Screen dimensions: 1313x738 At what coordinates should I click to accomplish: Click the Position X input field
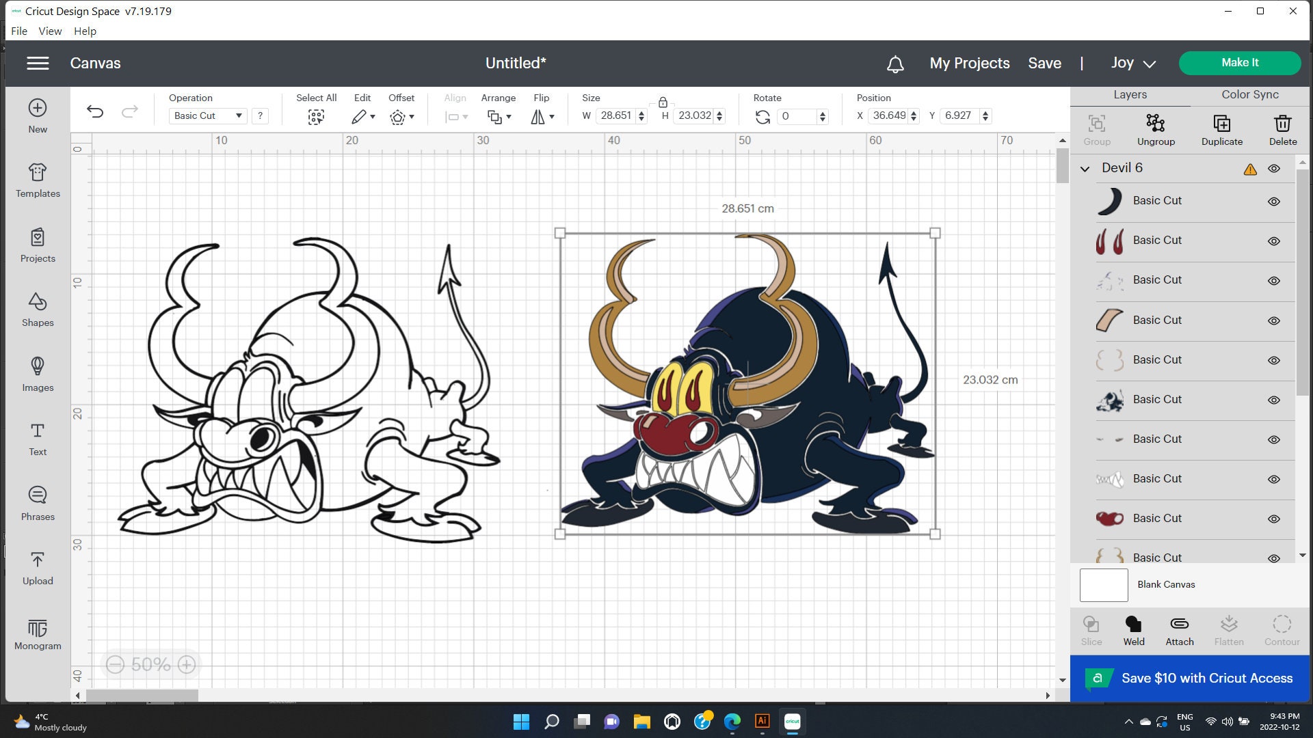888,116
